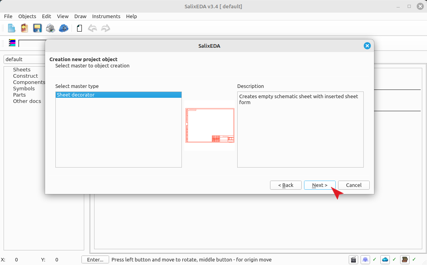
Task: Click the new sheet page icon
Action: pos(79,28)
